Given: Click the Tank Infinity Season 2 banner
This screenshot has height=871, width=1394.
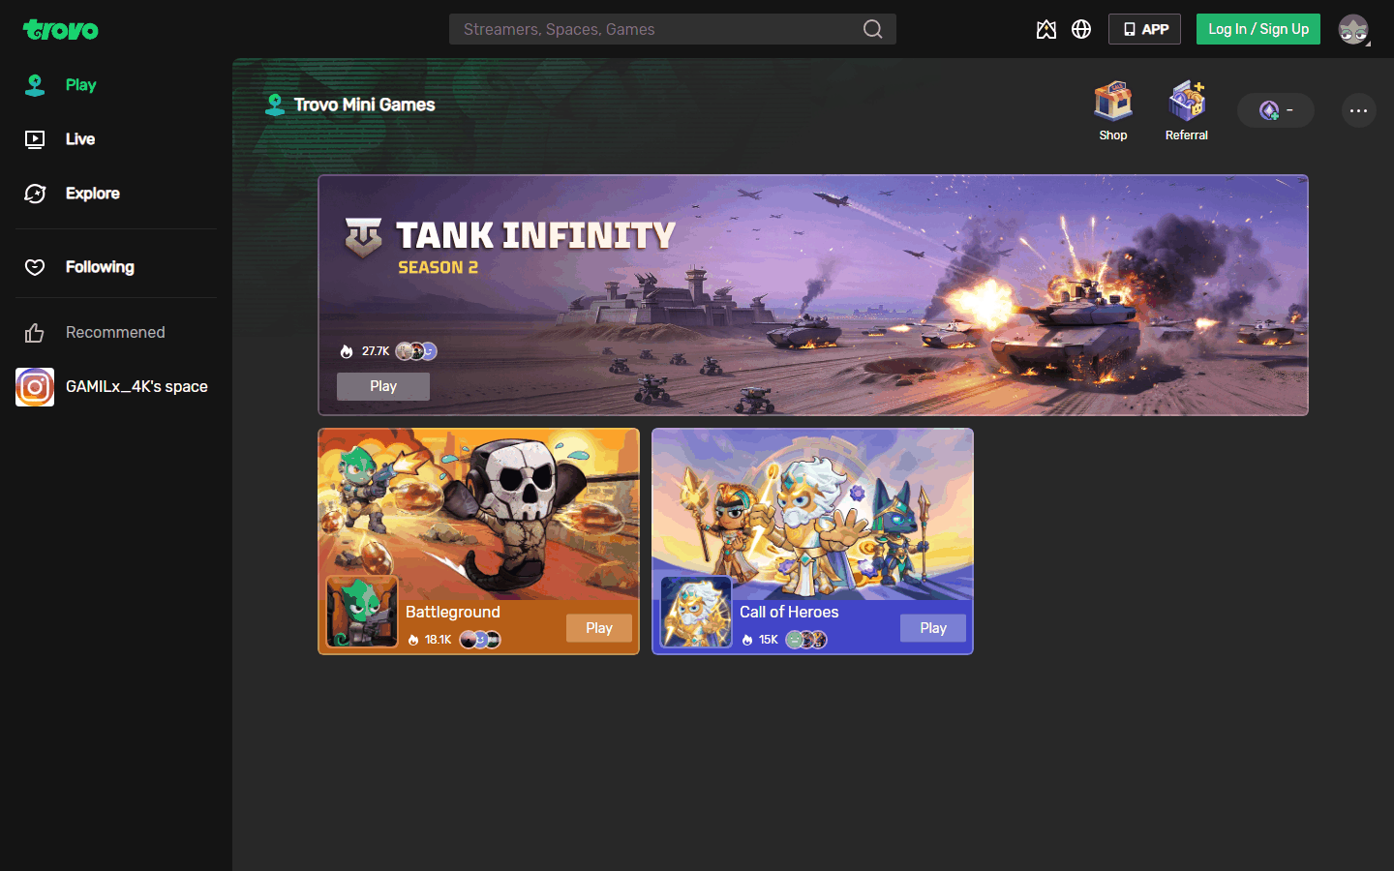Looking at the screenshot, I should click(x=813, y=295).
